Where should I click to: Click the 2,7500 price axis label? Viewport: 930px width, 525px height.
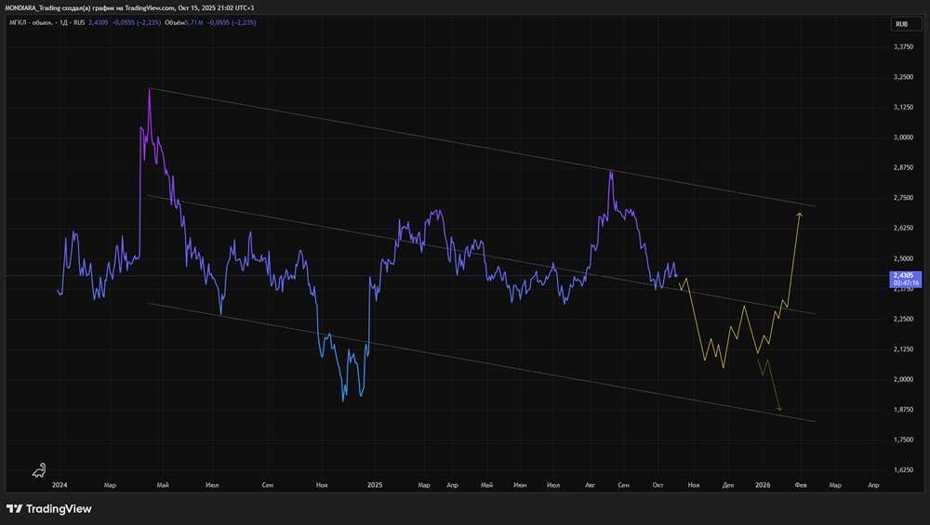coord(903,198)
